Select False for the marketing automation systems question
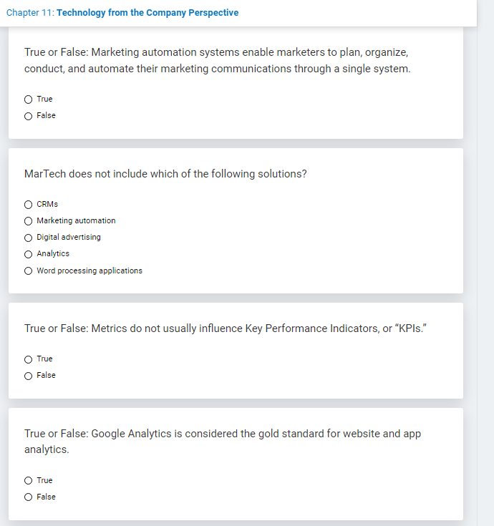 (29, 116)
